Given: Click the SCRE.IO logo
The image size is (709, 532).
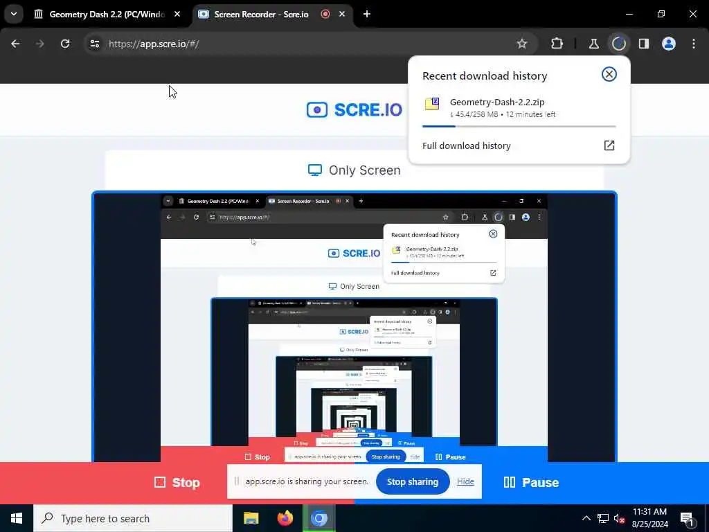Looking at the screenshot, I should pos(354,110).
